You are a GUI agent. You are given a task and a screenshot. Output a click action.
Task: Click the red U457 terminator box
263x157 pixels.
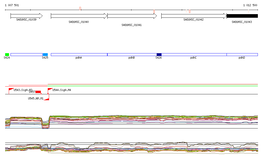(x=38, y=92)
